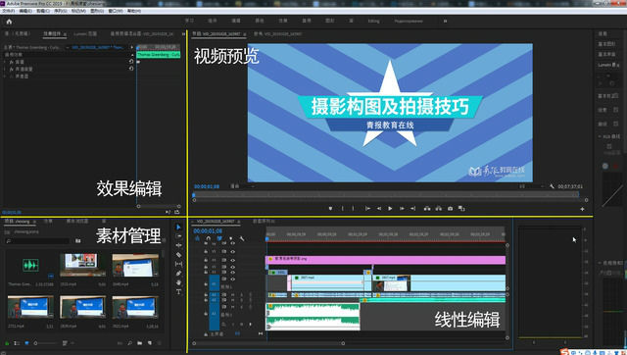Open the File menu in menu bar
627x355 pixels.
click(x=9, y=11)
